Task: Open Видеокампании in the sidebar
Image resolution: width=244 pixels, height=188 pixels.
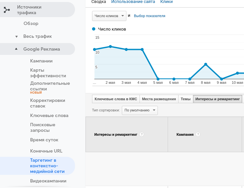Action: point(48,181)
